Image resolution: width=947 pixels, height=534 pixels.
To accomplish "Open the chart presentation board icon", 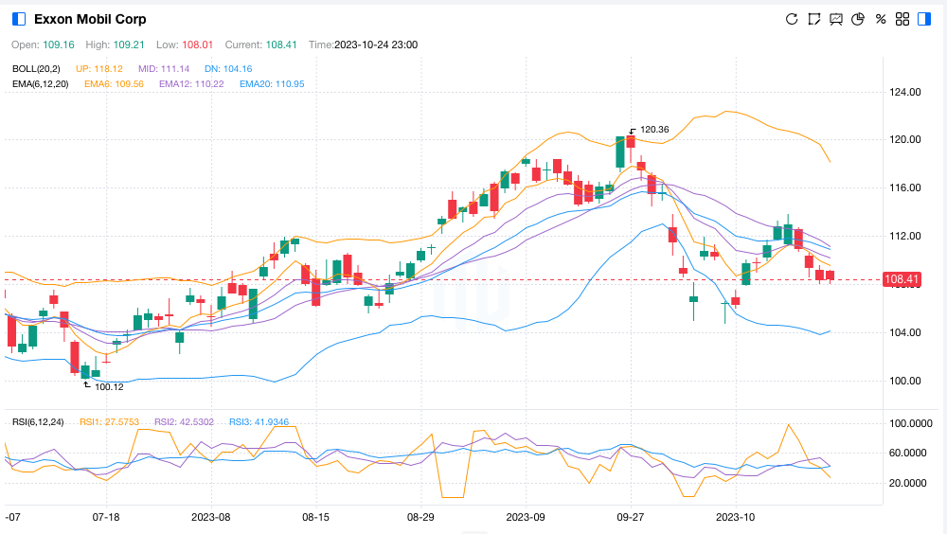I will [836, 19].
